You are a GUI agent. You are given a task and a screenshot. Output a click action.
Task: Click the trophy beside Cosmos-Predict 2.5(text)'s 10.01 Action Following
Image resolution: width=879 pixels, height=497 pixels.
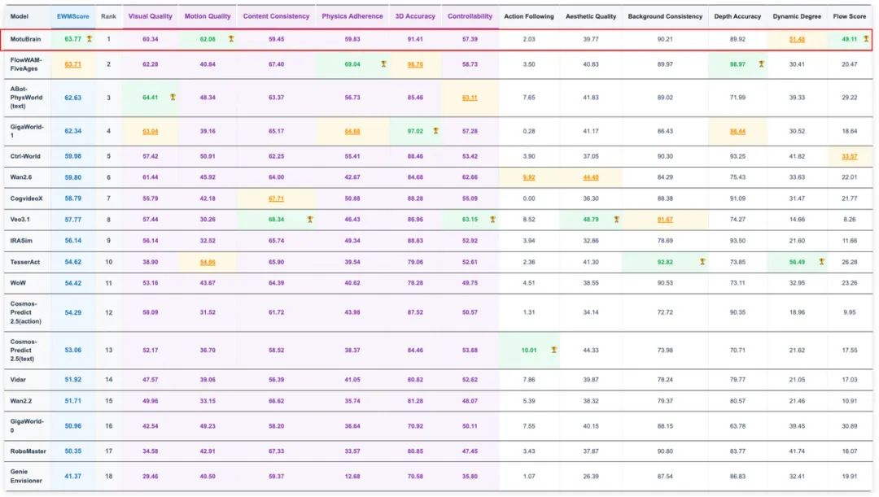tap(554, 351)
